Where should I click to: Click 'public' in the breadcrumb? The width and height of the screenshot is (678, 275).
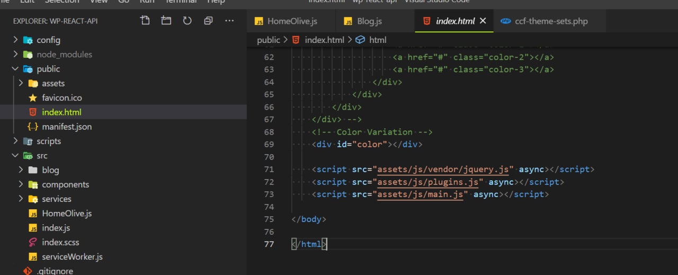269,40
